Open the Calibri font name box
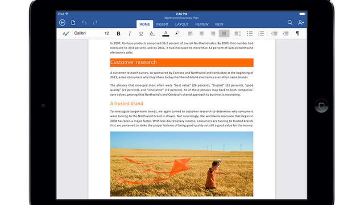Screen dimensions: 364x205 click(87, 33)
